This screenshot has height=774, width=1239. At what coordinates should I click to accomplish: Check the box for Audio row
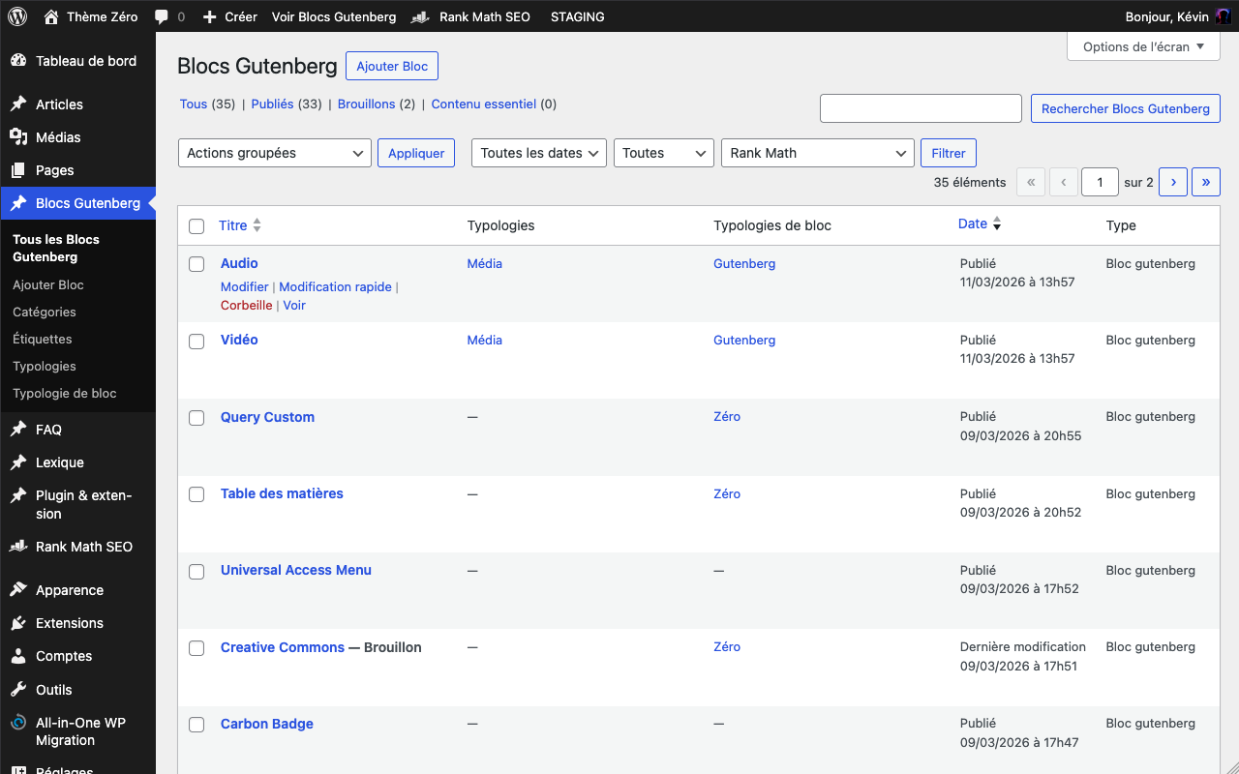tap(196, 264)
